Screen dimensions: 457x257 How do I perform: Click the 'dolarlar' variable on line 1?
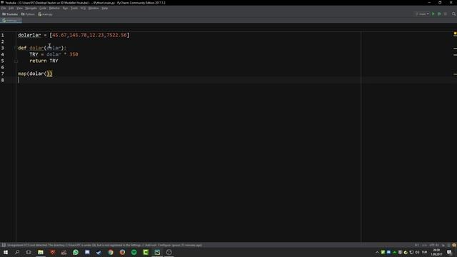(29, 35)
